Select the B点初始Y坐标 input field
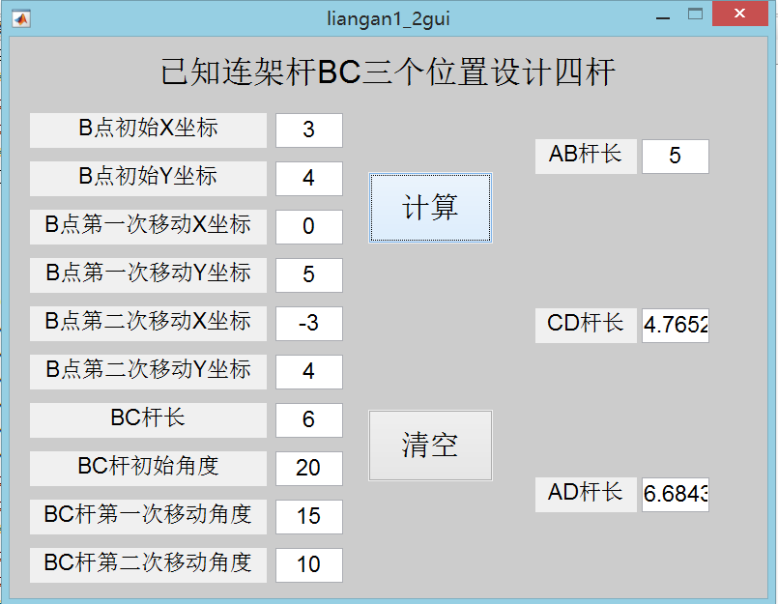This screenshot has height=604, width=778. [309, 178]
